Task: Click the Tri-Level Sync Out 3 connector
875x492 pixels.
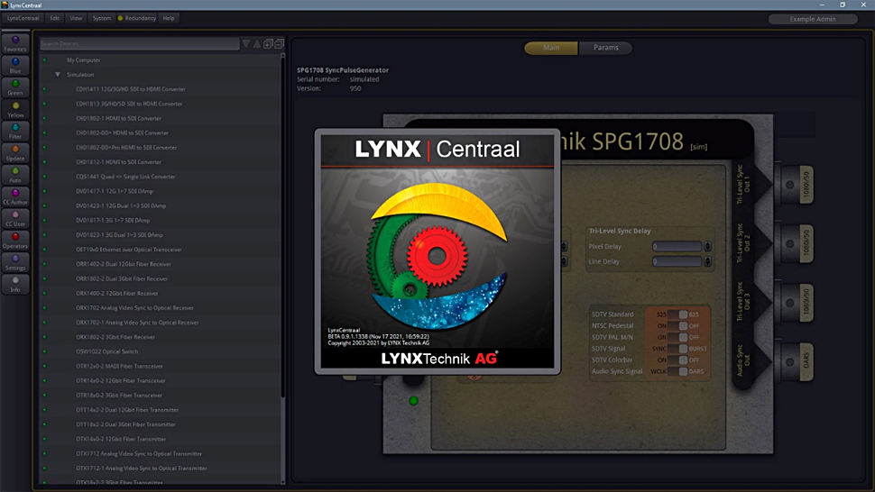Action: (x=794, y=303)
